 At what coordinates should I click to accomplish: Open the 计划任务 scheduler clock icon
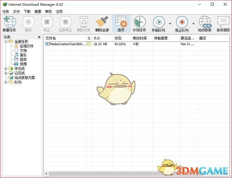[140, 22]
